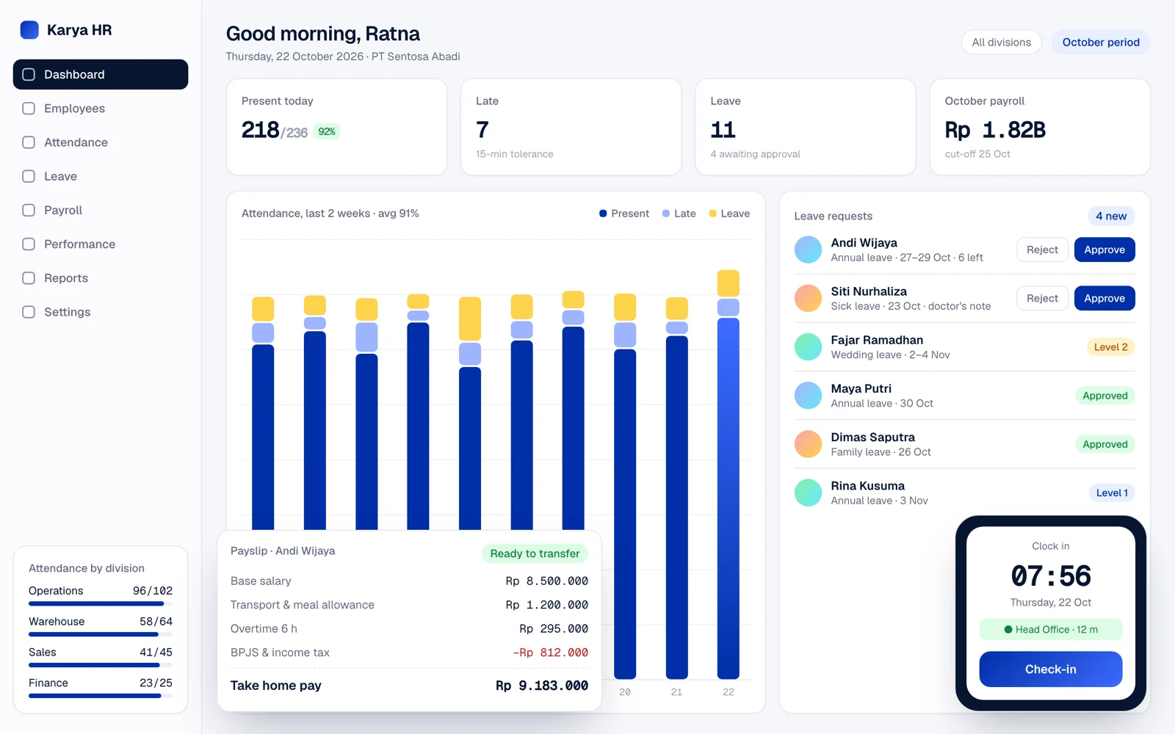Click Dimas Saputra's Approved badge

click(x=1104, y=444)
